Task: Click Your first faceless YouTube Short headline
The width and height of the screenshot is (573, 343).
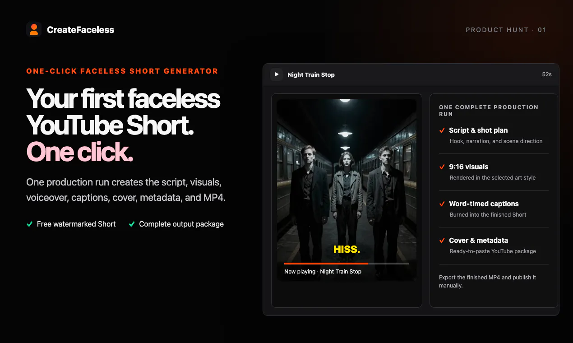Action: (123, 112)
